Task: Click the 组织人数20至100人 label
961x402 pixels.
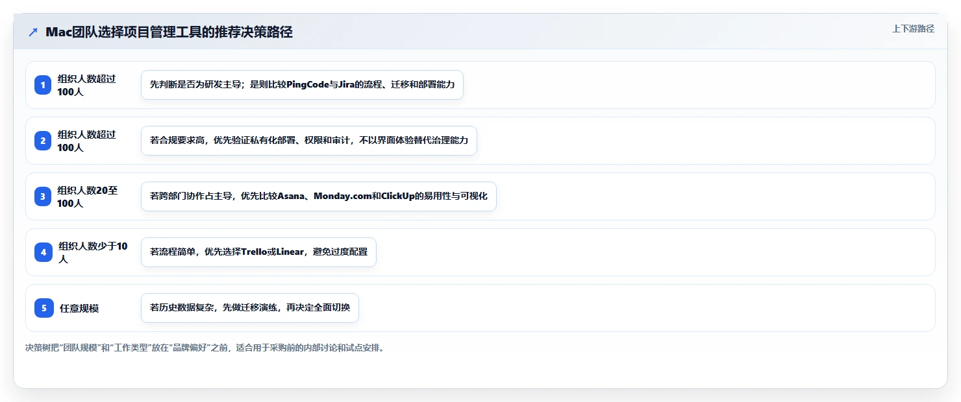Action: [x=88, y=196]
